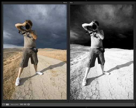Toggle the top panel via the edge arrow
This screenshot has width=136, height=108.
86,1
